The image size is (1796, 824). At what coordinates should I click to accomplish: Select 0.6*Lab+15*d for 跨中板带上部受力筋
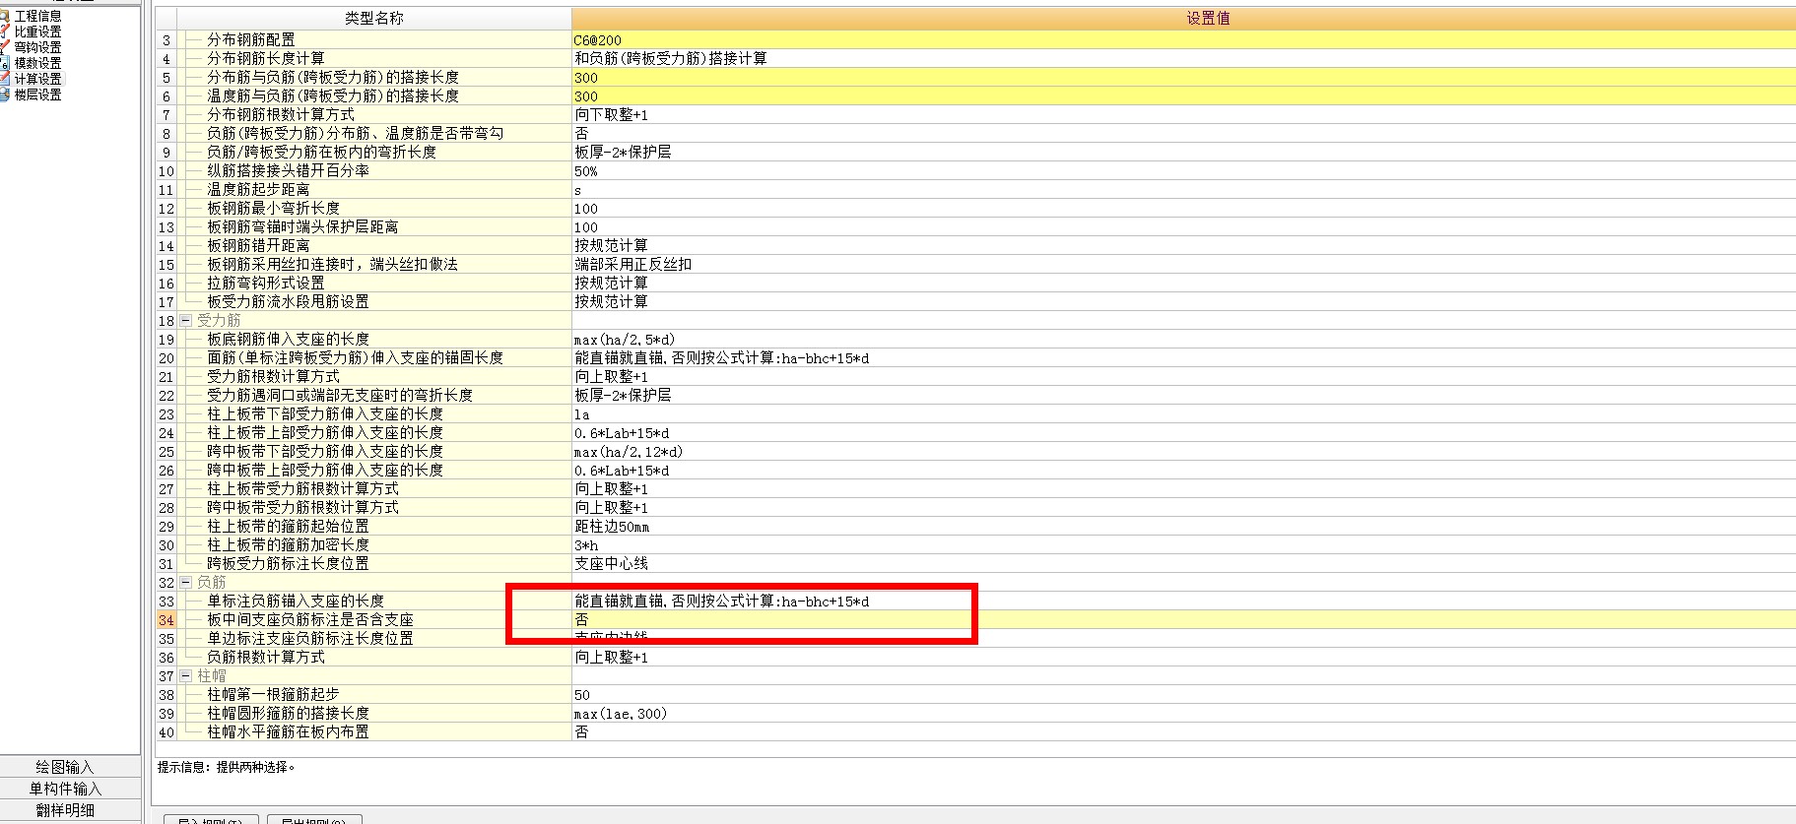[1183, 471]
